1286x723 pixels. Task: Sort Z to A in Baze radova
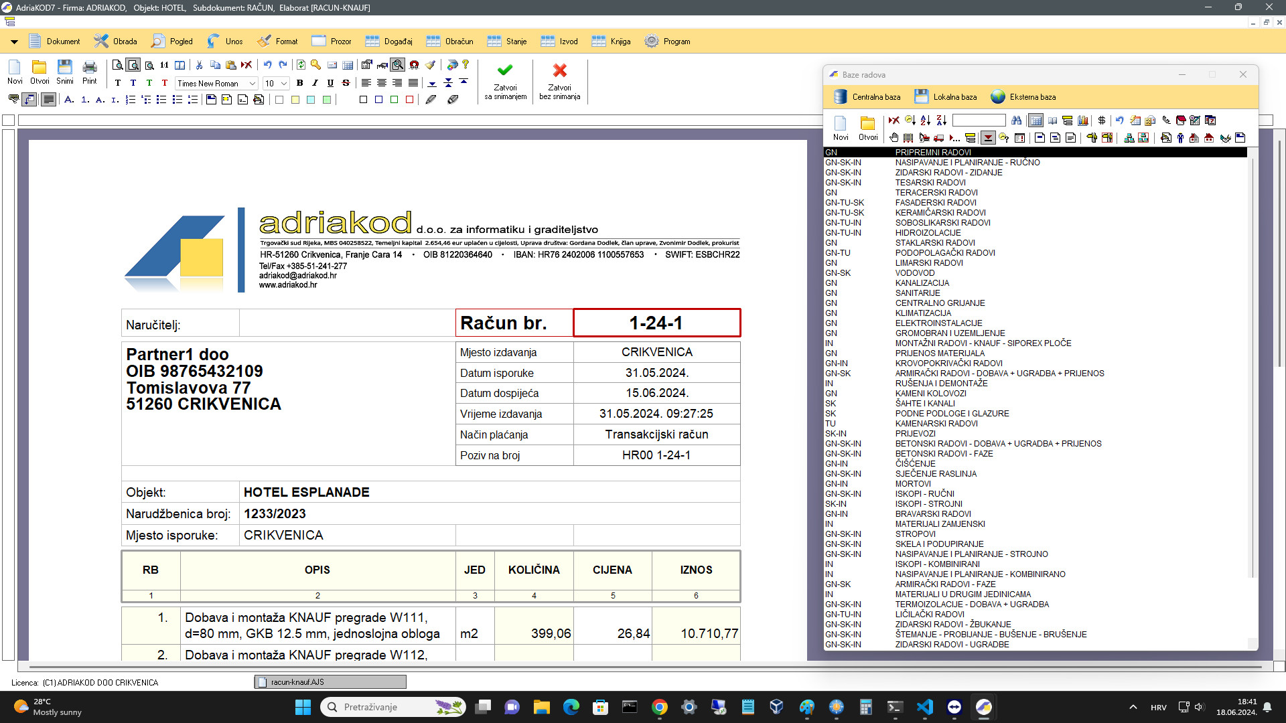pos(942,120)
